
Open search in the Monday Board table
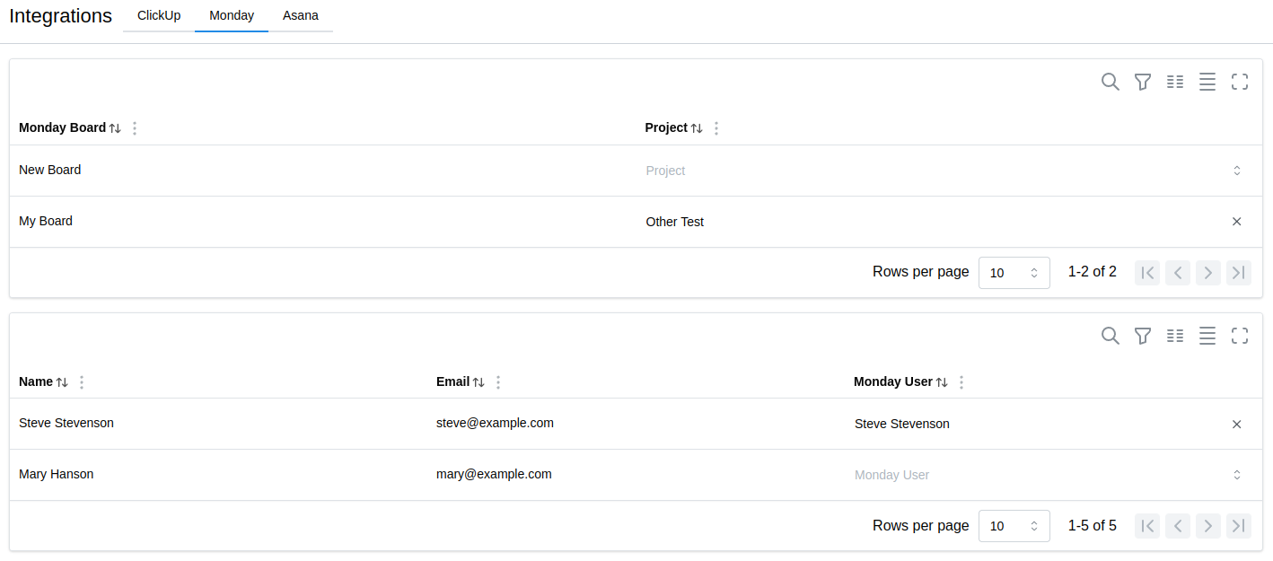coord(1111,82)
